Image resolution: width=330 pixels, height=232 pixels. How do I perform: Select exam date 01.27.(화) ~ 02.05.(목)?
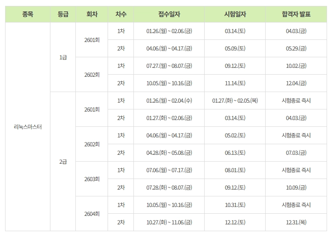235,101
